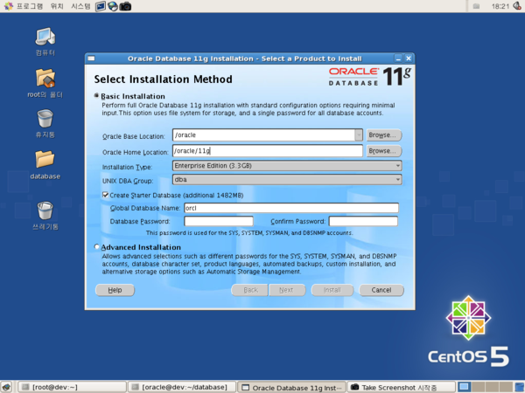Open the Programs menu in top panel
This screenshot has width=525, height=393.
[30, 6]
